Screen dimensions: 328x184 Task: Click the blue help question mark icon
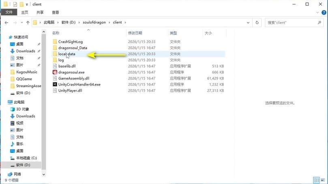pos(324,13)
